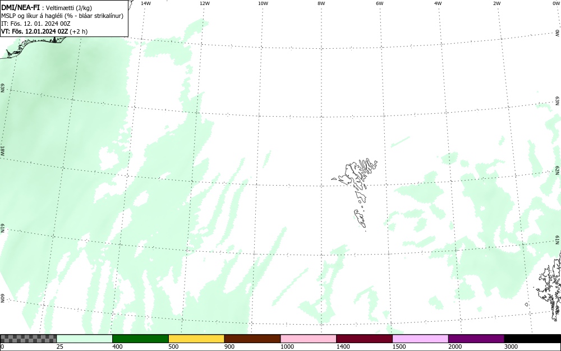Select the 10W longitude label
The image size is (561, 351).
tap(263, 3)
